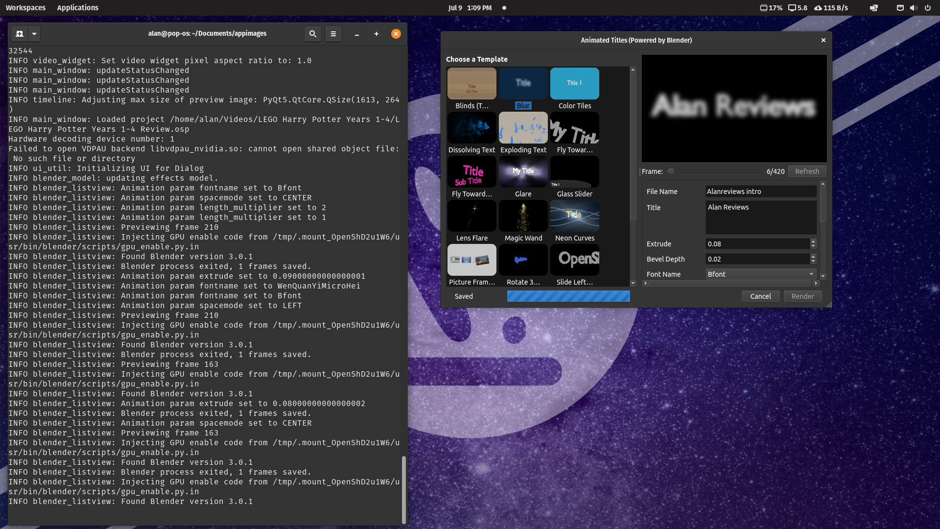Increase the Extrude value with up arrow
This screenshot has width=940, height=529.
coord(813,241)
